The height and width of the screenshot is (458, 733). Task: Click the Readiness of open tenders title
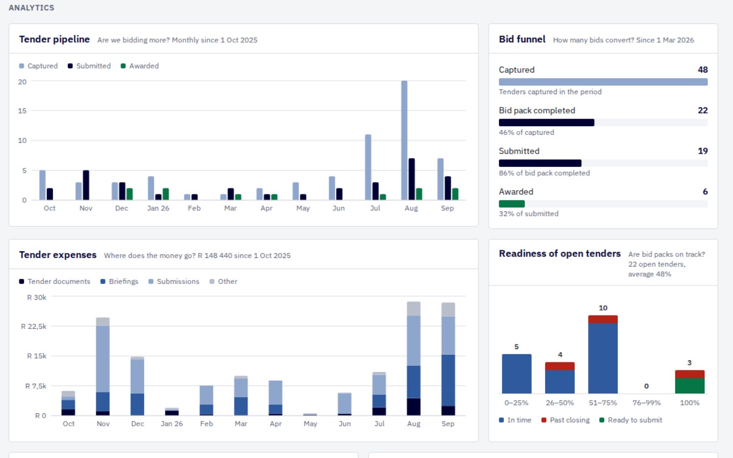[560, 253]
